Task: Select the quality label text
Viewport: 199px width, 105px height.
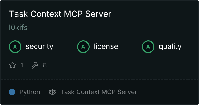Action: point(170,46)
